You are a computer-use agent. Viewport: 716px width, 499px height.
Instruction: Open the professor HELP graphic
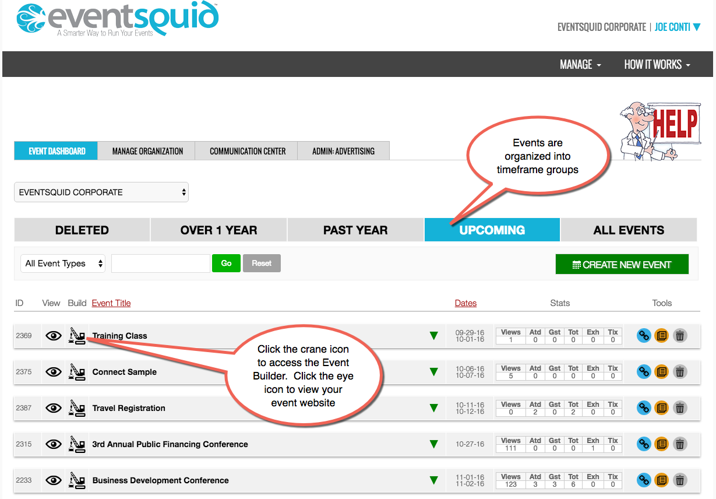659,131
